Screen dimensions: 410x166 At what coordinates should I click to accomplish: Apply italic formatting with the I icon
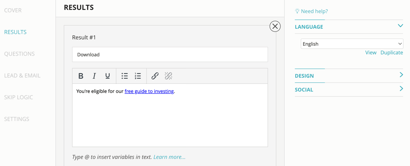coord(94,76)
